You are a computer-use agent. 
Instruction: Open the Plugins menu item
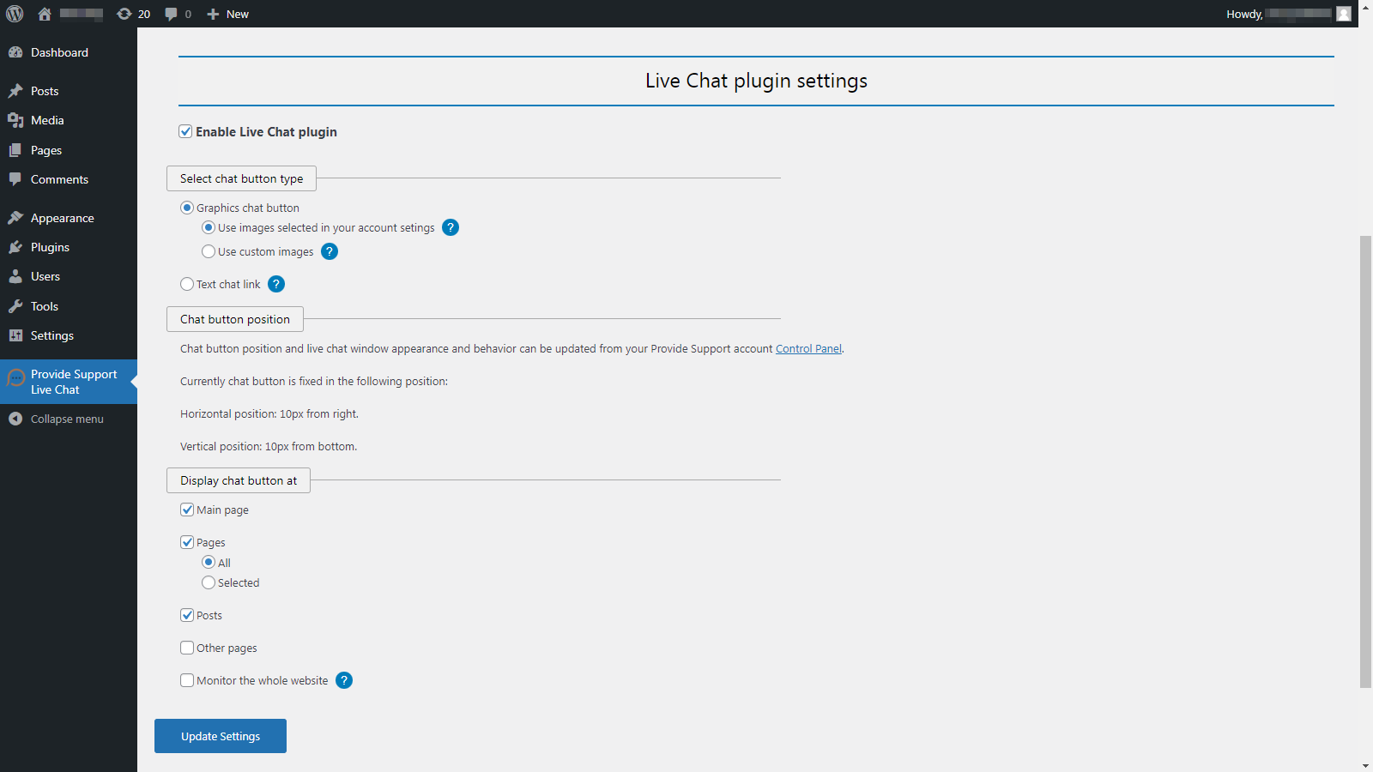[x=50, y=247]
